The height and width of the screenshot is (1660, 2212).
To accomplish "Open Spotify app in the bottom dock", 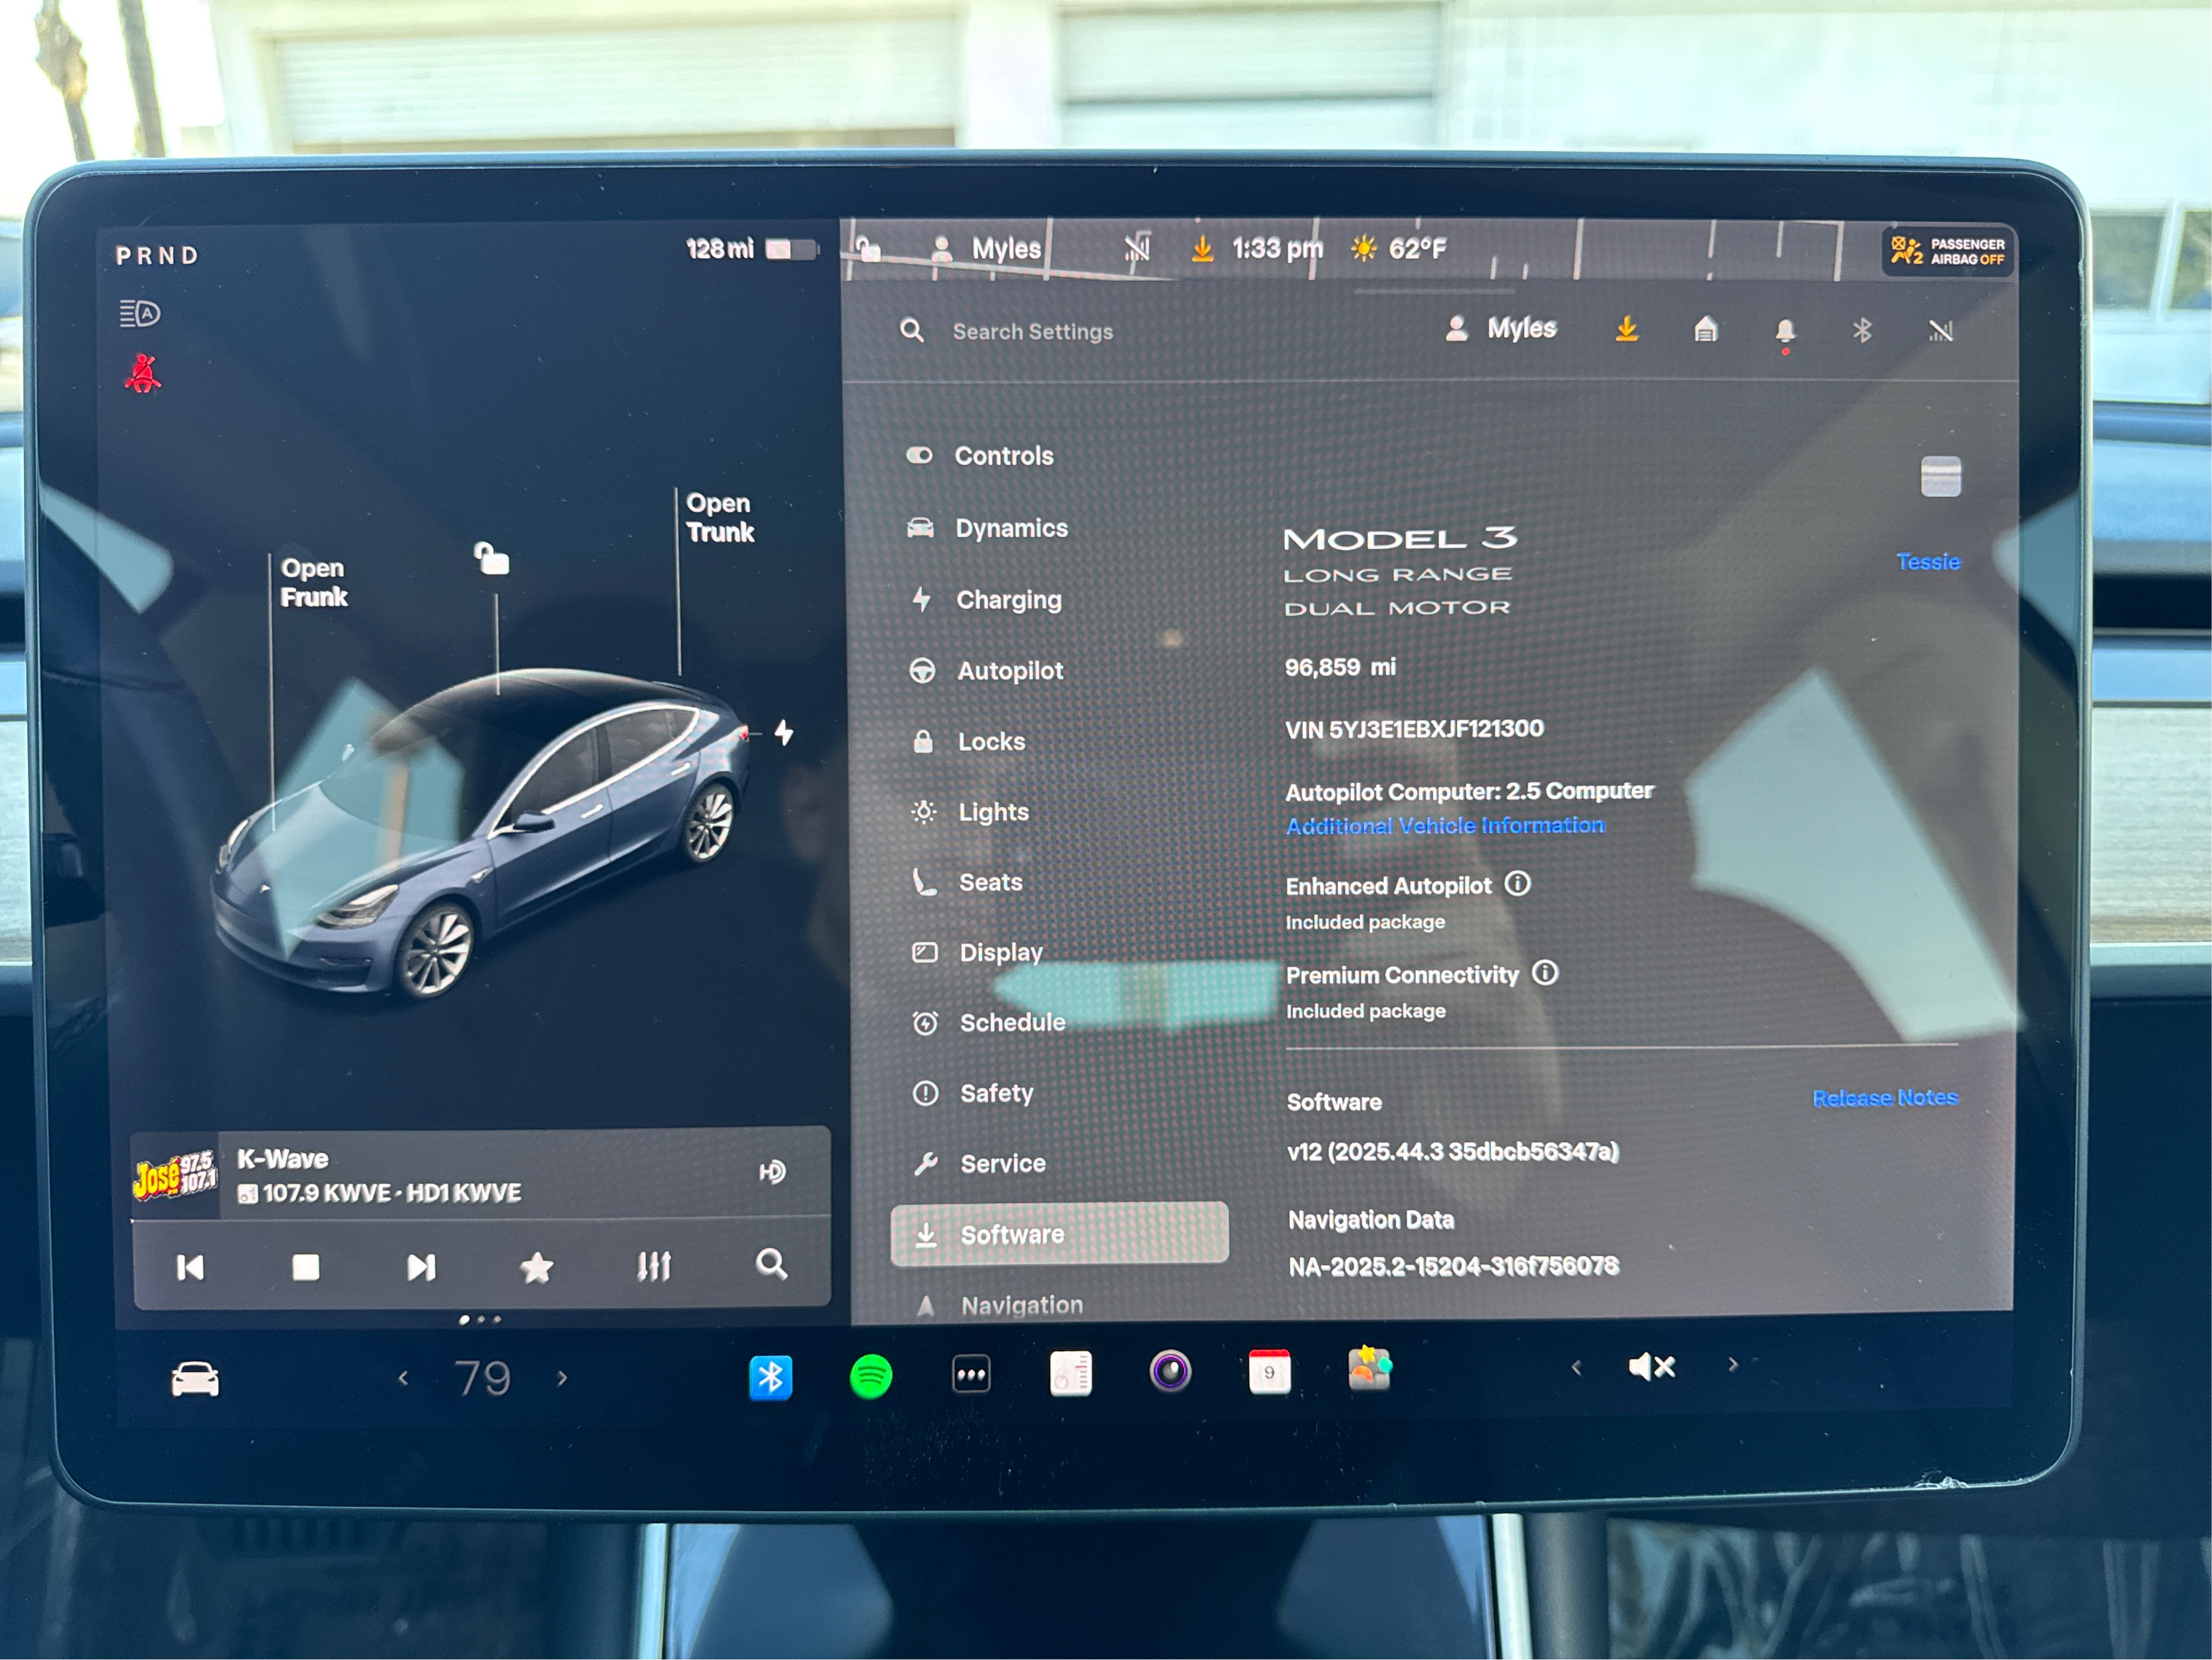I will [870, 1377].
